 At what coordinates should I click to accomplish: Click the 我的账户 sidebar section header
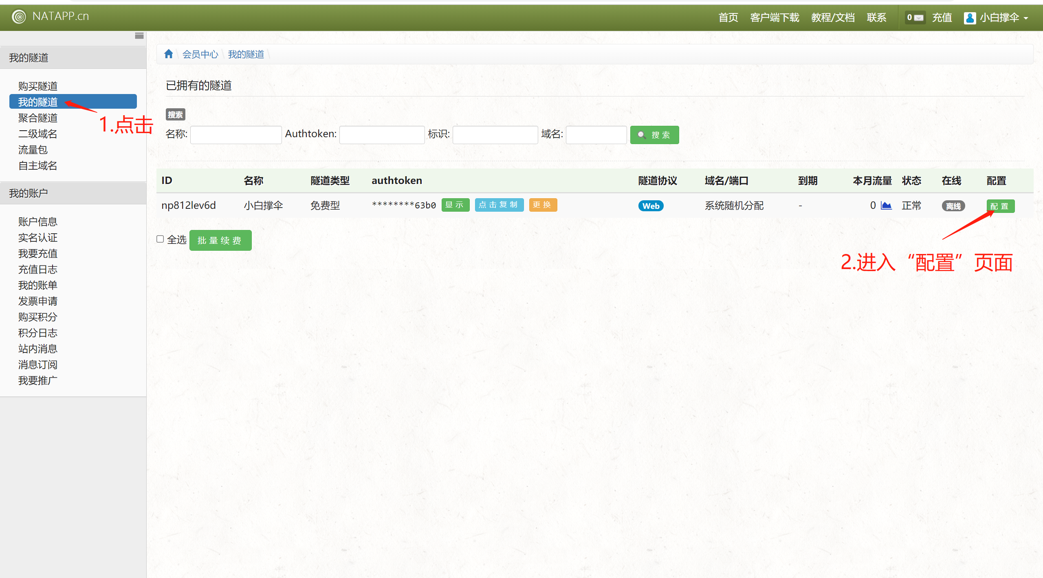tap(73, 193)
